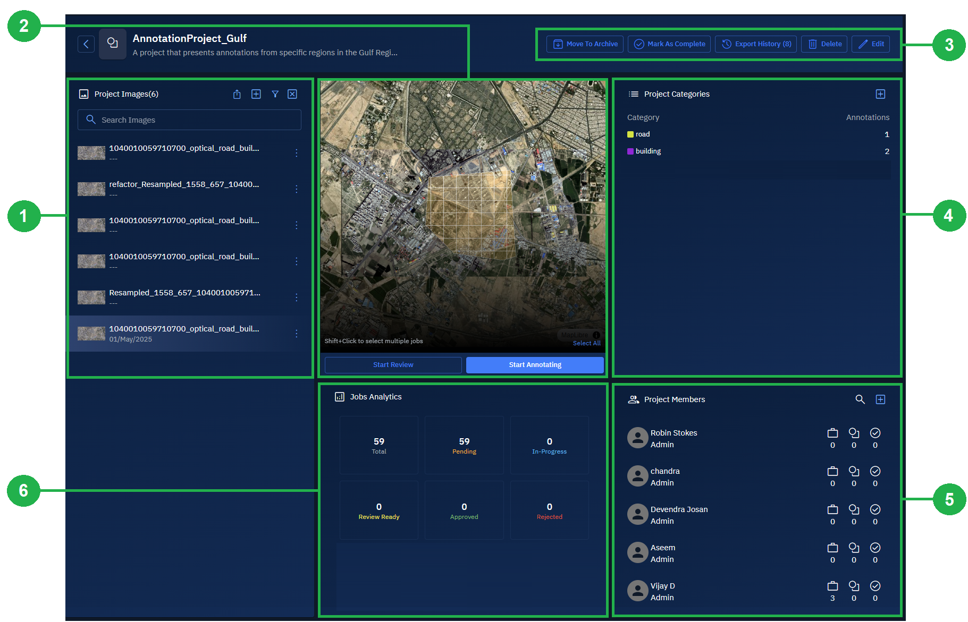The width and height of the screenshot is (968, 622).
Task: Click the add image plus icon
Action: pyautogui.click(x=256, y=94)
